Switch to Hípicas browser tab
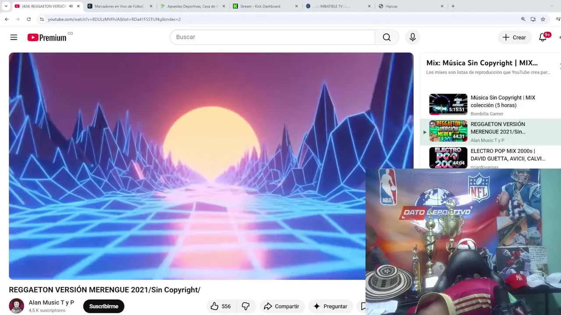The height and width of the screenshot is (315, 561). tap(411, 6)
